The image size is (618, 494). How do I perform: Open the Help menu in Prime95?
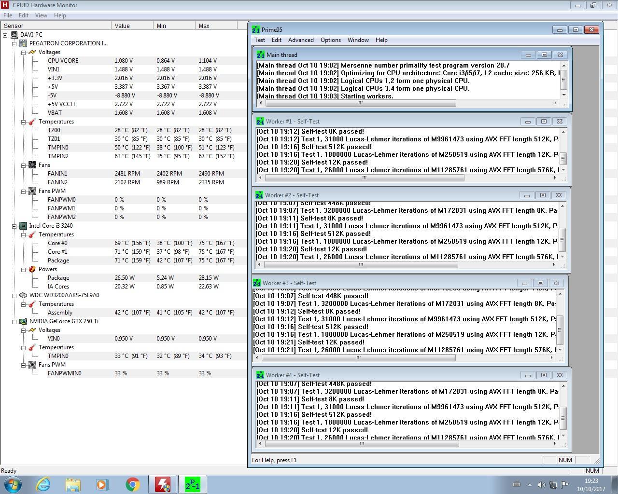coord(381,40)
